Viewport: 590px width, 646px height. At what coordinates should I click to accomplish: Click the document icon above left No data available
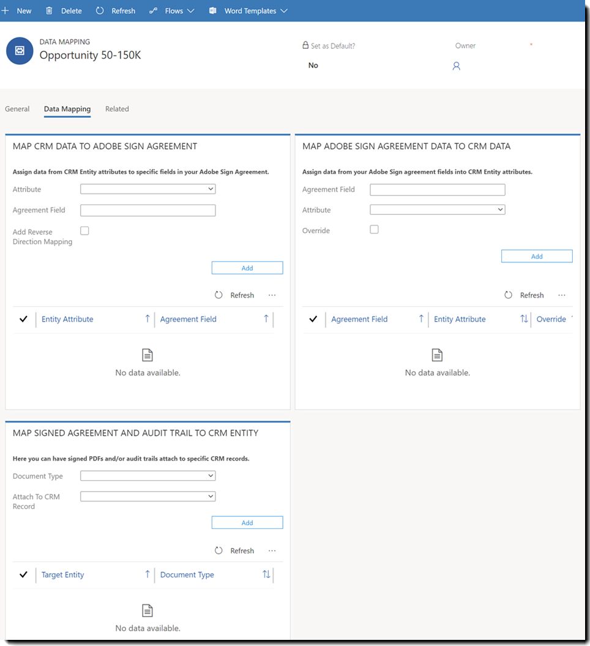(x=147, y=355)
